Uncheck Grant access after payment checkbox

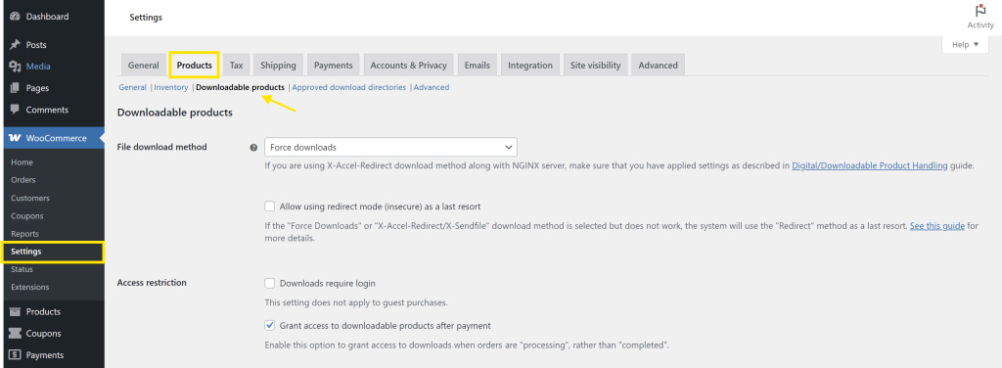point(270,325)
